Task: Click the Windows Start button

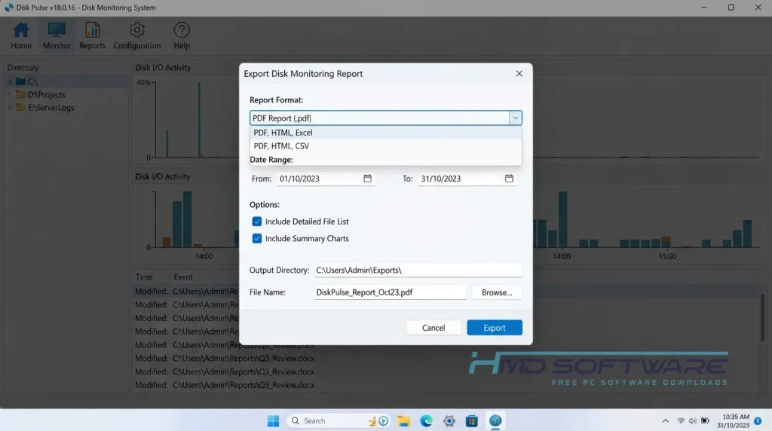Action: 273,420
